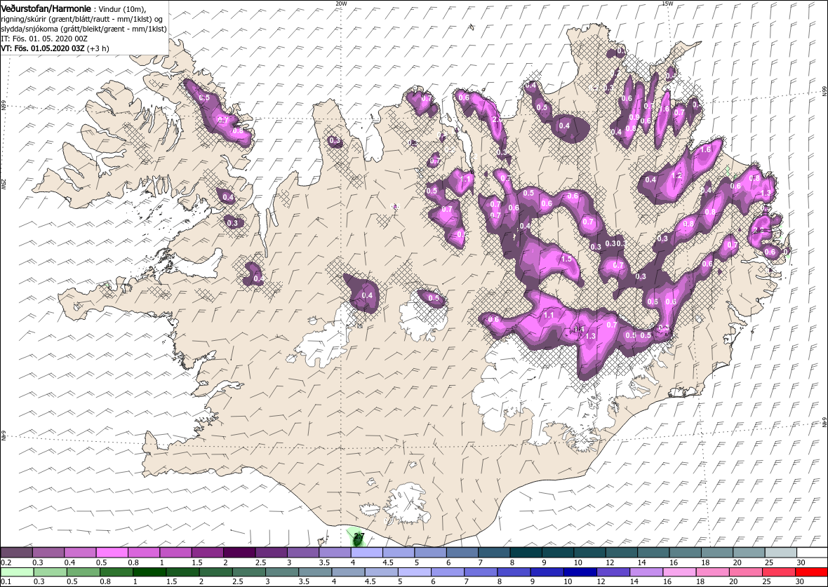Select white swatch above upper 30 label
The width and height of the screenshot is (828, 587).
point(812,553)
